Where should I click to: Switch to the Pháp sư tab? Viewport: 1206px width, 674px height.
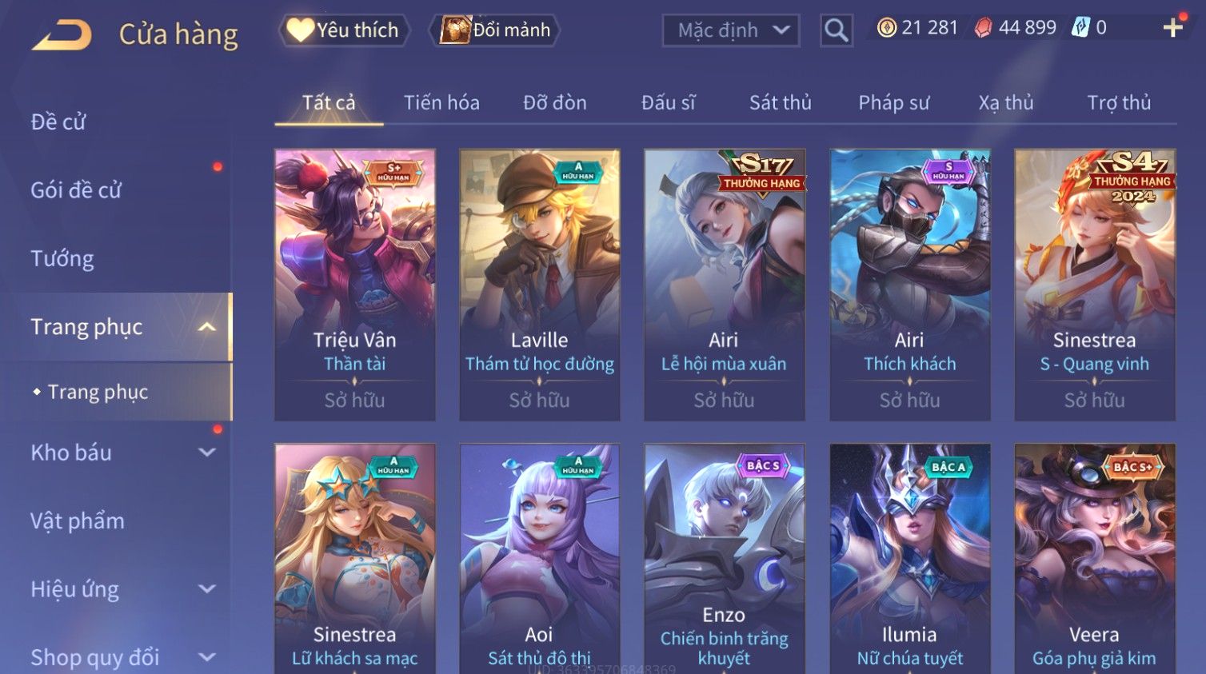pyautogui.click(x=894, y=103)
